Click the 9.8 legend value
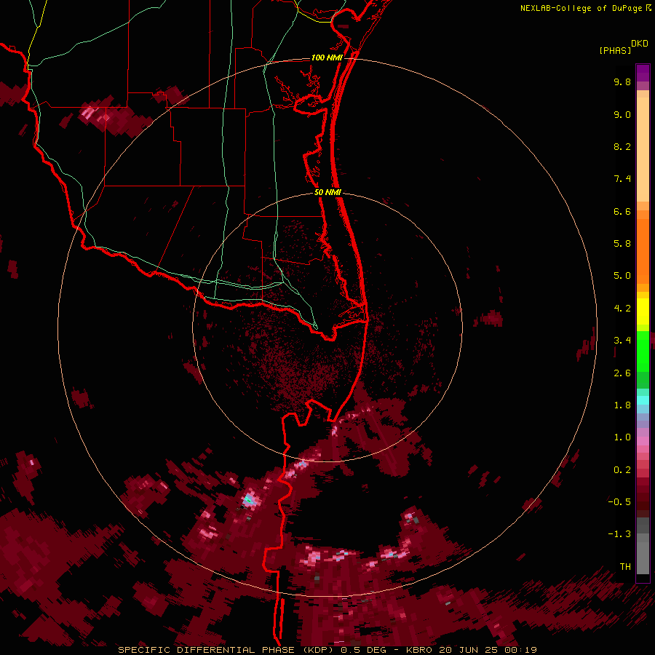Viewport: 655px width, 655px height. [622, 82]
